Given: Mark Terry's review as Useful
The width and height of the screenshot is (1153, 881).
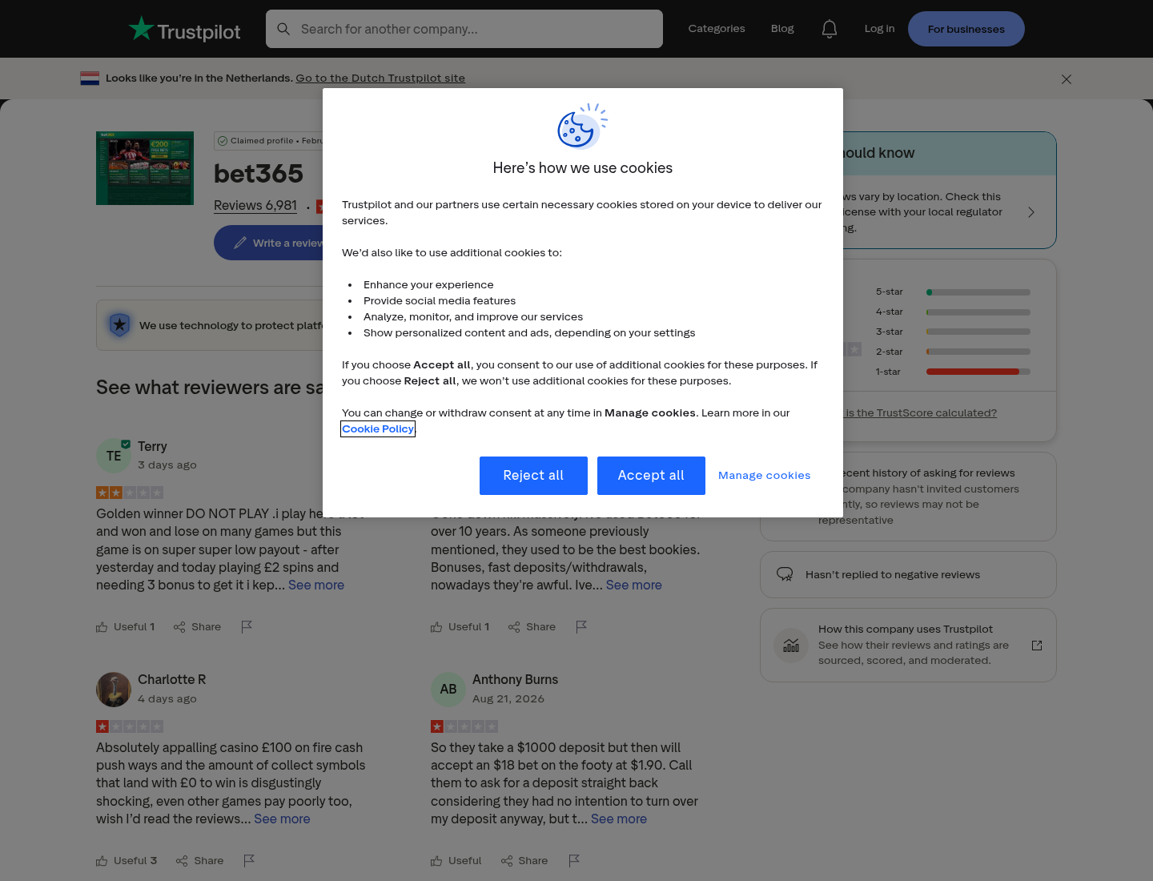Looking at the screenshot, I should [126, 627].
